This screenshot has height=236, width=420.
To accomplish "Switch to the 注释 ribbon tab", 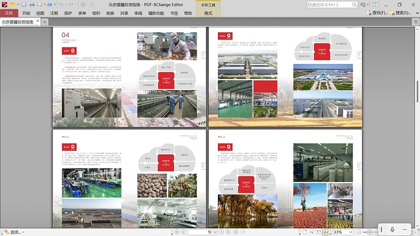I will point(54,13).
